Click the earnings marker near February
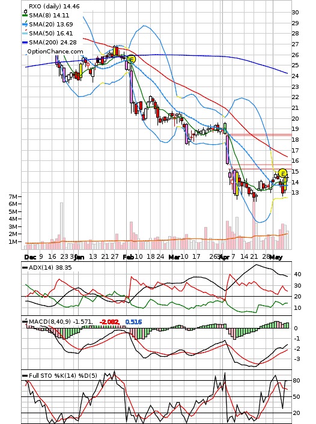The width and height of the screenshot is (316, 424). coord(131,59)
